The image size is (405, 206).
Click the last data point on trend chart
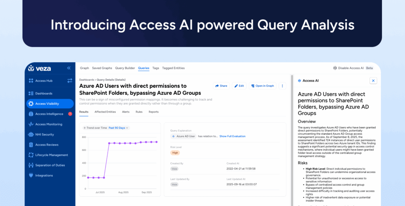coord(156,142)
